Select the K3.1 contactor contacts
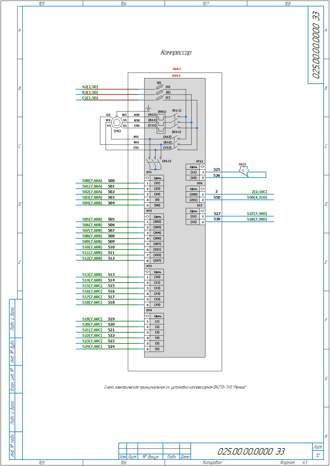The width and height of the screenshot is (330, 466). tap(154, 163)
